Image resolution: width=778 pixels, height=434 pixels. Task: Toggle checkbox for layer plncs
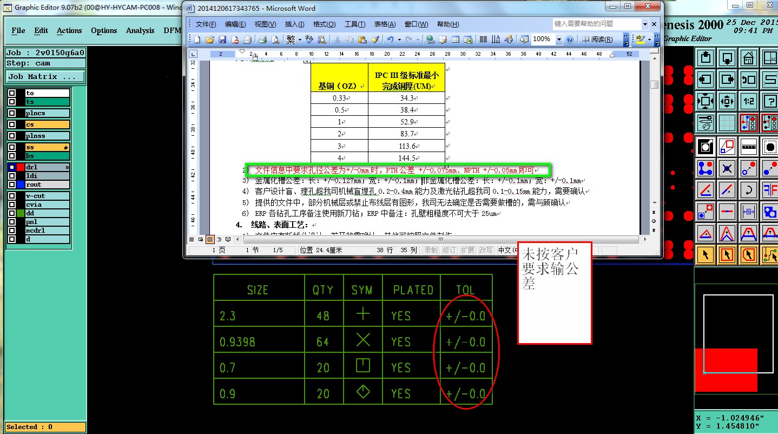tap(12, 113)
